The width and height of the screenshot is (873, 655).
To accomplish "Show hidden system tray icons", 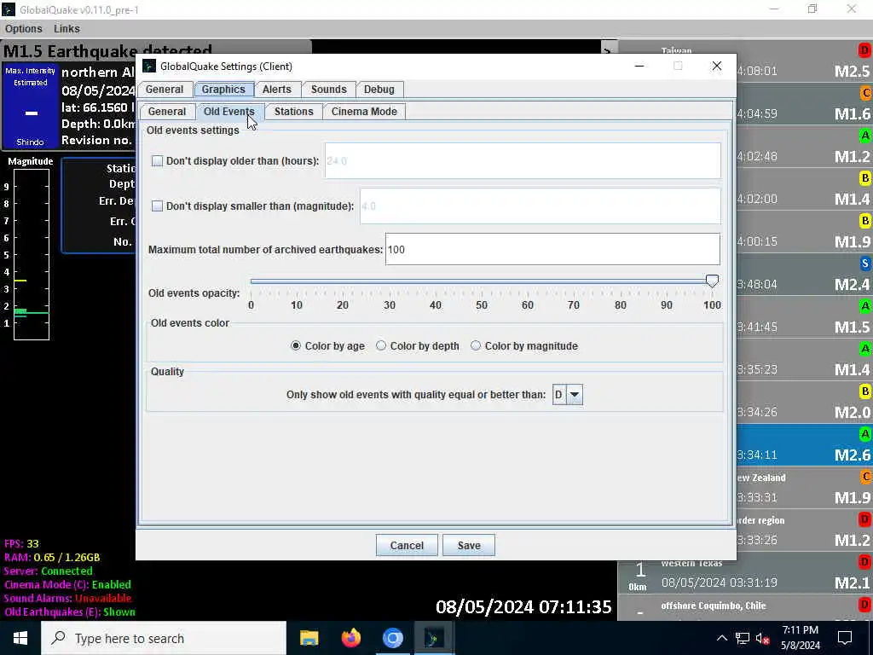I will [x=721, y=638].
